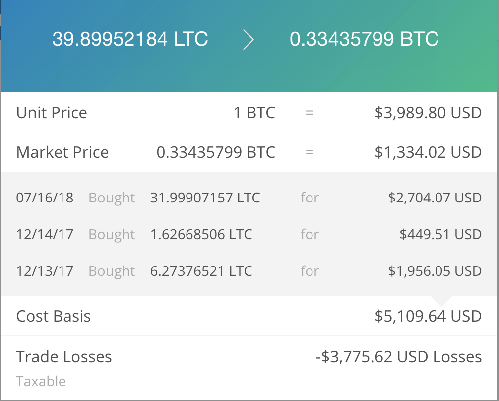Select the 12/14/17 purchase date
Screen dimensions: 499x401
45,234
